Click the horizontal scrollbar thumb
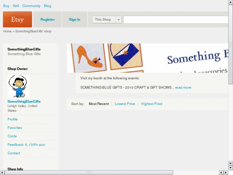The height and width of the screenshot is (175, 233). click(89, 173)
